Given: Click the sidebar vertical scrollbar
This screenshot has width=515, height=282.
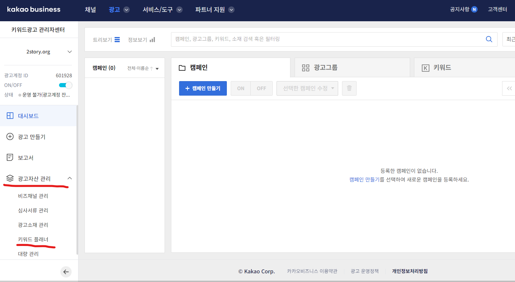Looking at the screenshot, I should click(x=77, y=180).
